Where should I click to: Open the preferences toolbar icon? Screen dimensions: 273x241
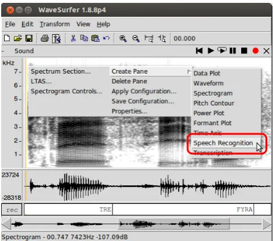pyautogui.click(x=57, y=38)
